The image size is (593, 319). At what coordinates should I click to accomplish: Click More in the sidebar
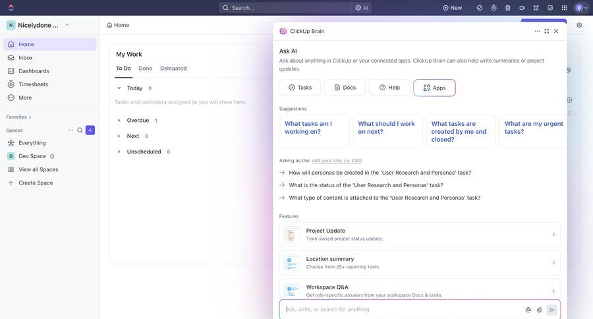pyautogui.click(x=50, y=98)
